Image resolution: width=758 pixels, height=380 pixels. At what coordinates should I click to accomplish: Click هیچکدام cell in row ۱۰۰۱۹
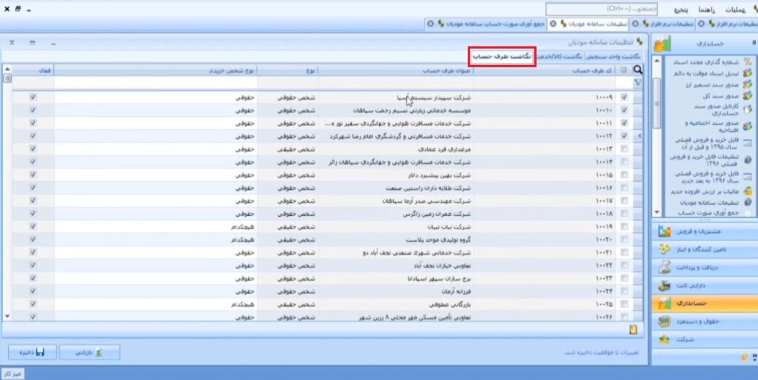(x=155, y=226)
